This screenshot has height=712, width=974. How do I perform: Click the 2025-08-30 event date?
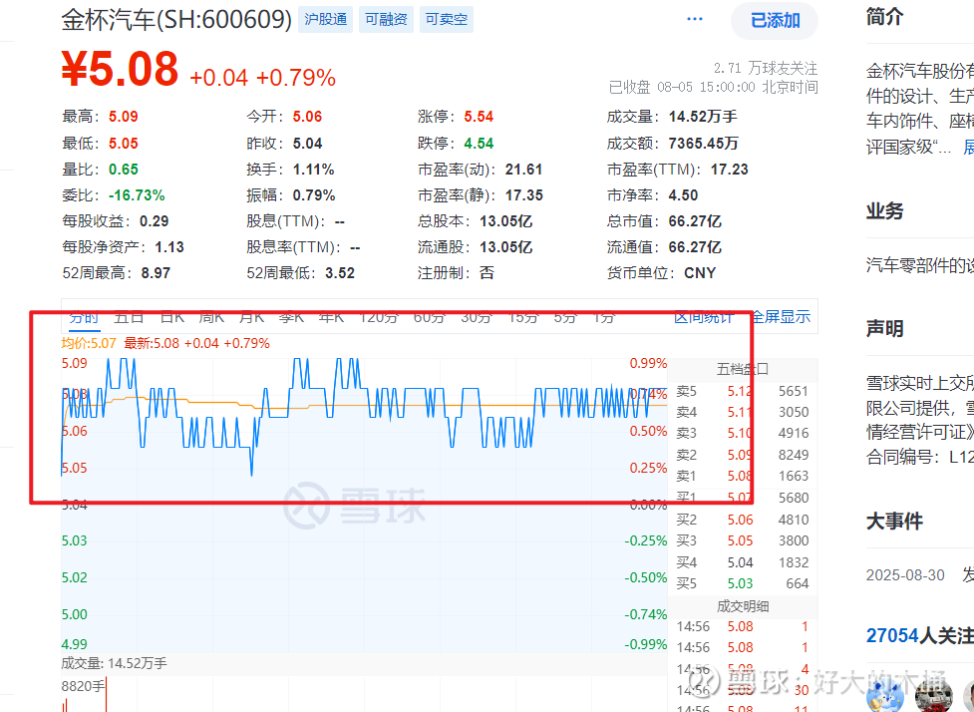pyautogui.click(x=905, y=575)
